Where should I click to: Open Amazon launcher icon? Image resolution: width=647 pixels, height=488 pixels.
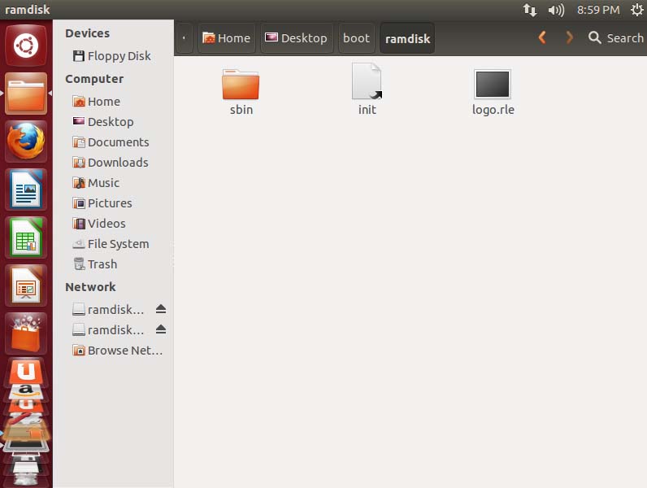coord(25,392)
